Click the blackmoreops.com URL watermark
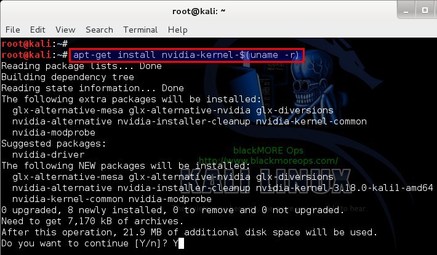Screen dimensions: 437x255 (268, 161)
